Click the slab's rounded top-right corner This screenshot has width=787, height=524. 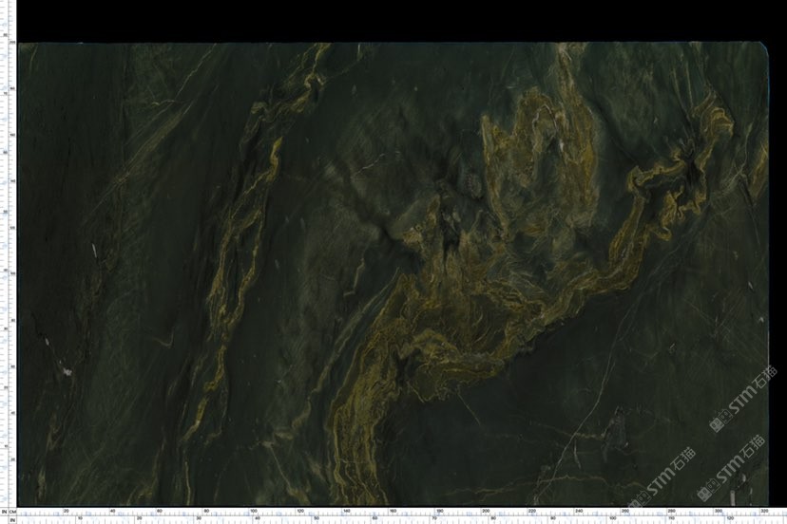tap(763, 47)
